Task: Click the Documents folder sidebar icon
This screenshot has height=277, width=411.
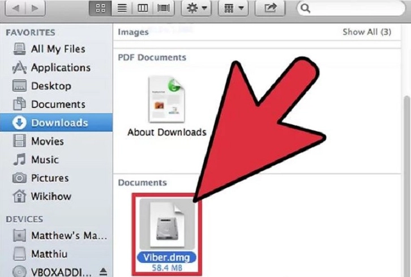Action: pyautogui.click(x=19, y=103)
